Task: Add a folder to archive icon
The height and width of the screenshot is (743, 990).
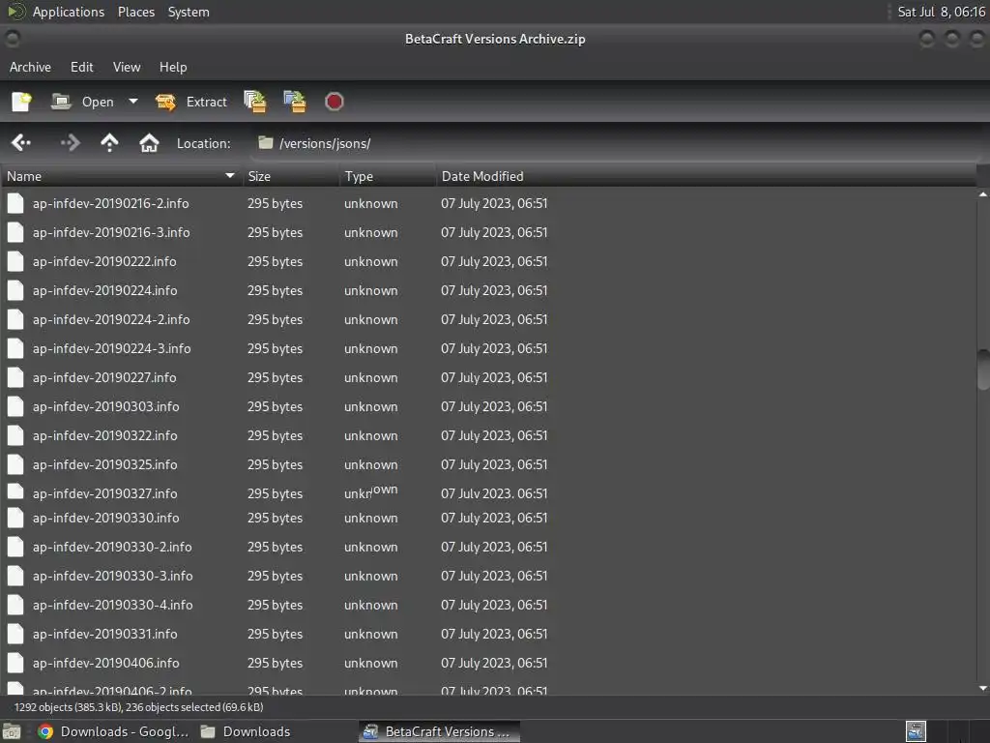Action: click(294, 102)
